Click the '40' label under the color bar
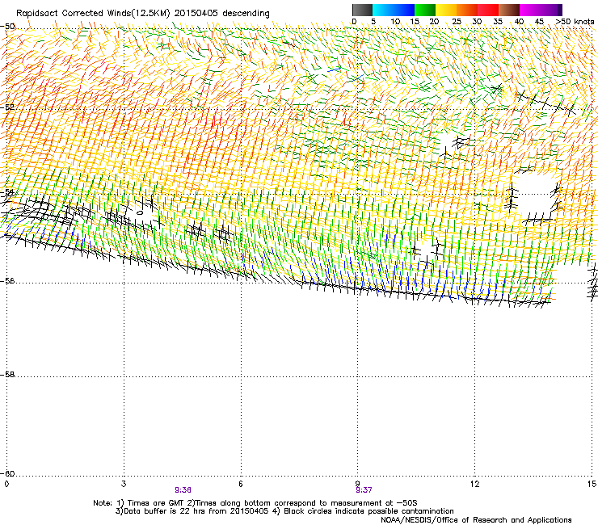 tap(519, 22)
